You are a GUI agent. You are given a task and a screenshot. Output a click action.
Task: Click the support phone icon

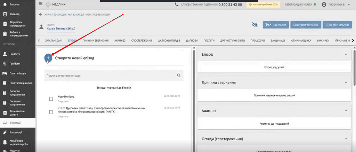click(176, 4)
